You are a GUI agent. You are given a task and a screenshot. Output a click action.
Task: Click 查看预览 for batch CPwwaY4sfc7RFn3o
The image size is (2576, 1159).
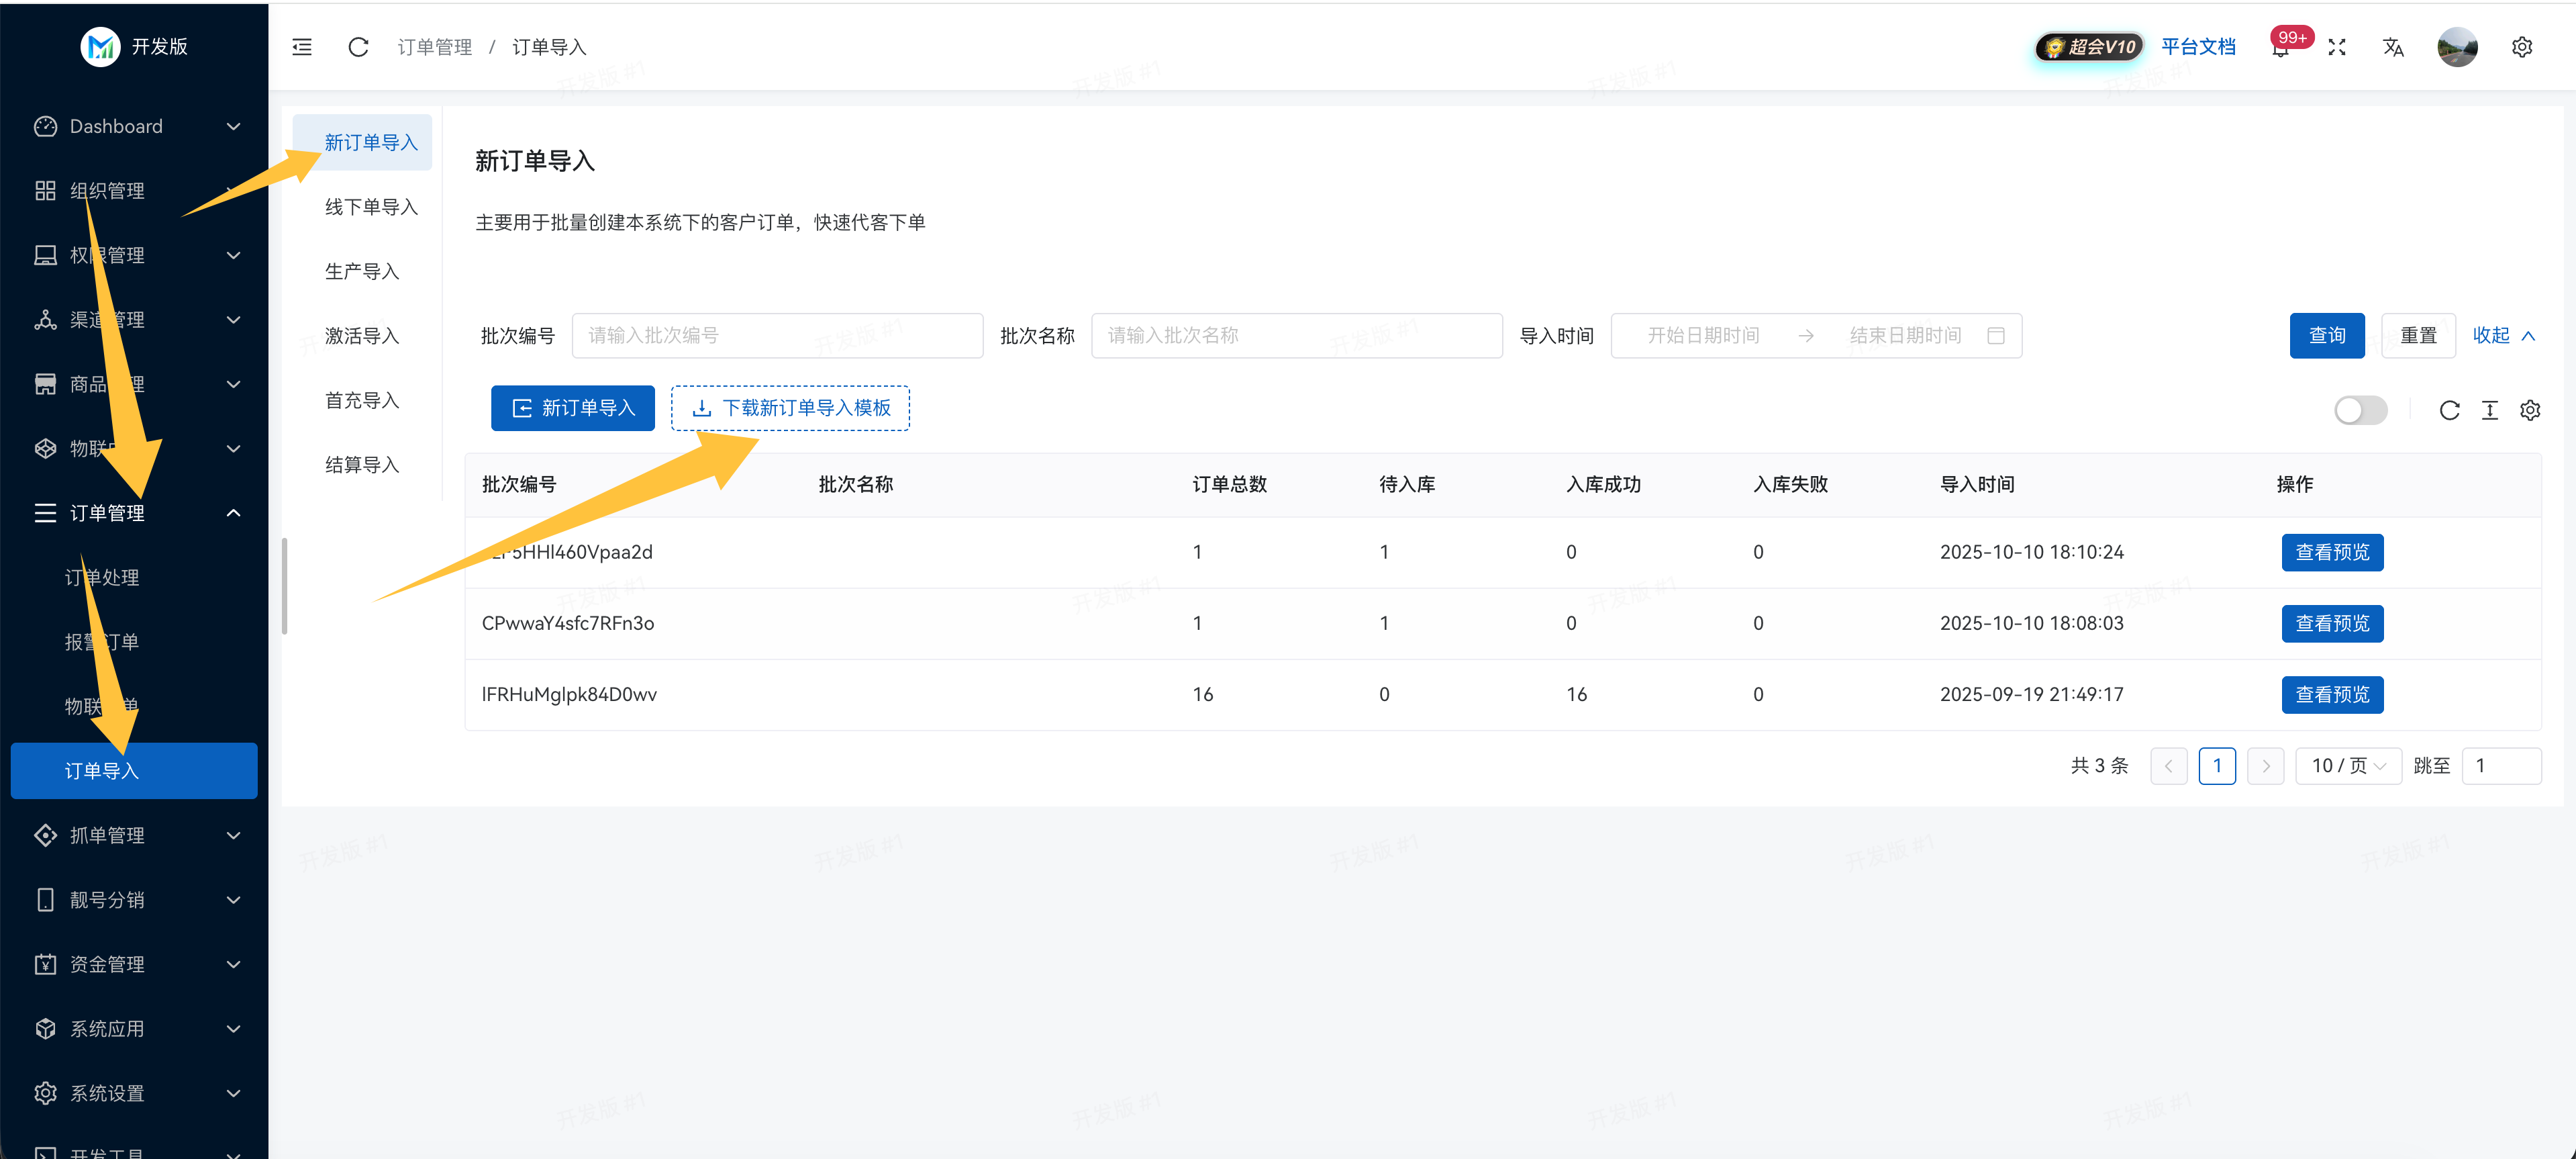(2332, 624)
